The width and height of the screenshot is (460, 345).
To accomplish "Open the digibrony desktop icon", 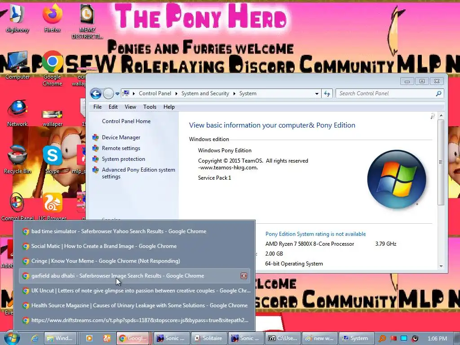I will [17, 18].
